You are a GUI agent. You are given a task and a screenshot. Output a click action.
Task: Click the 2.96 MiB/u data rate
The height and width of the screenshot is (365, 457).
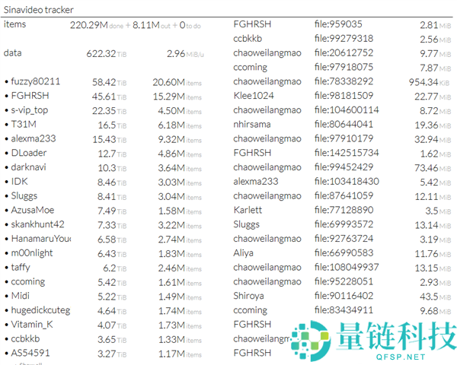click(185, 54)
